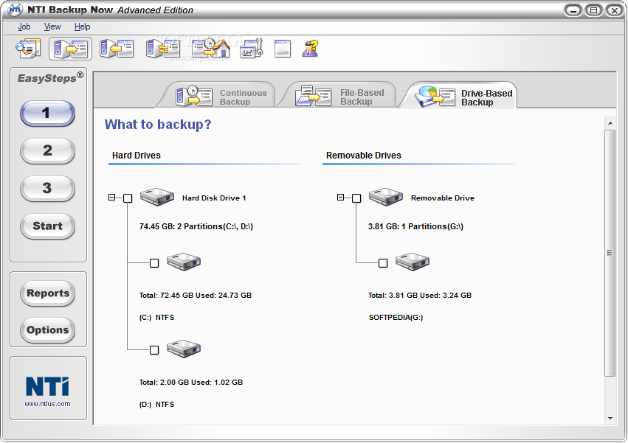Image resolution: width=628 pixels, height=443 pixels.
Task: Check the Removable Drive checkbox
Action: (356, 198)
